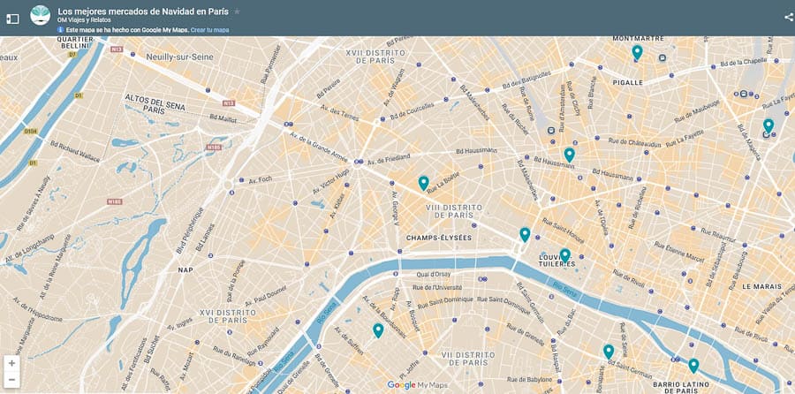Zoom in with the plus button

pyautogui.click(x=11, y=363)
